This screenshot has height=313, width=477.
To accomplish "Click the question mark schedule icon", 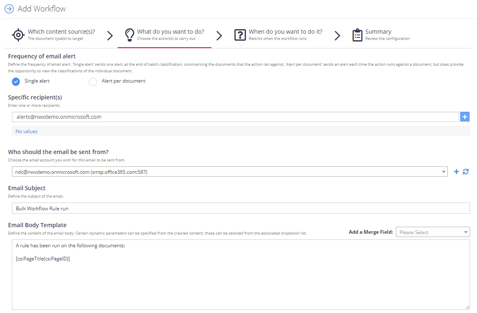I will (240, 35).
